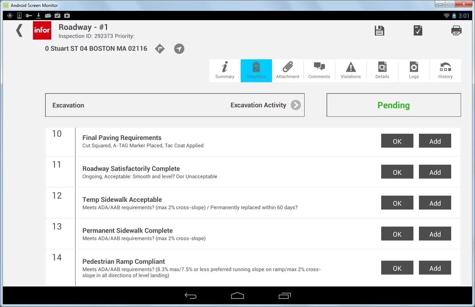This screenshot has width=475, height=307.
Task: Click the 3:01 clock in status bar
Action: click(464, 15)
